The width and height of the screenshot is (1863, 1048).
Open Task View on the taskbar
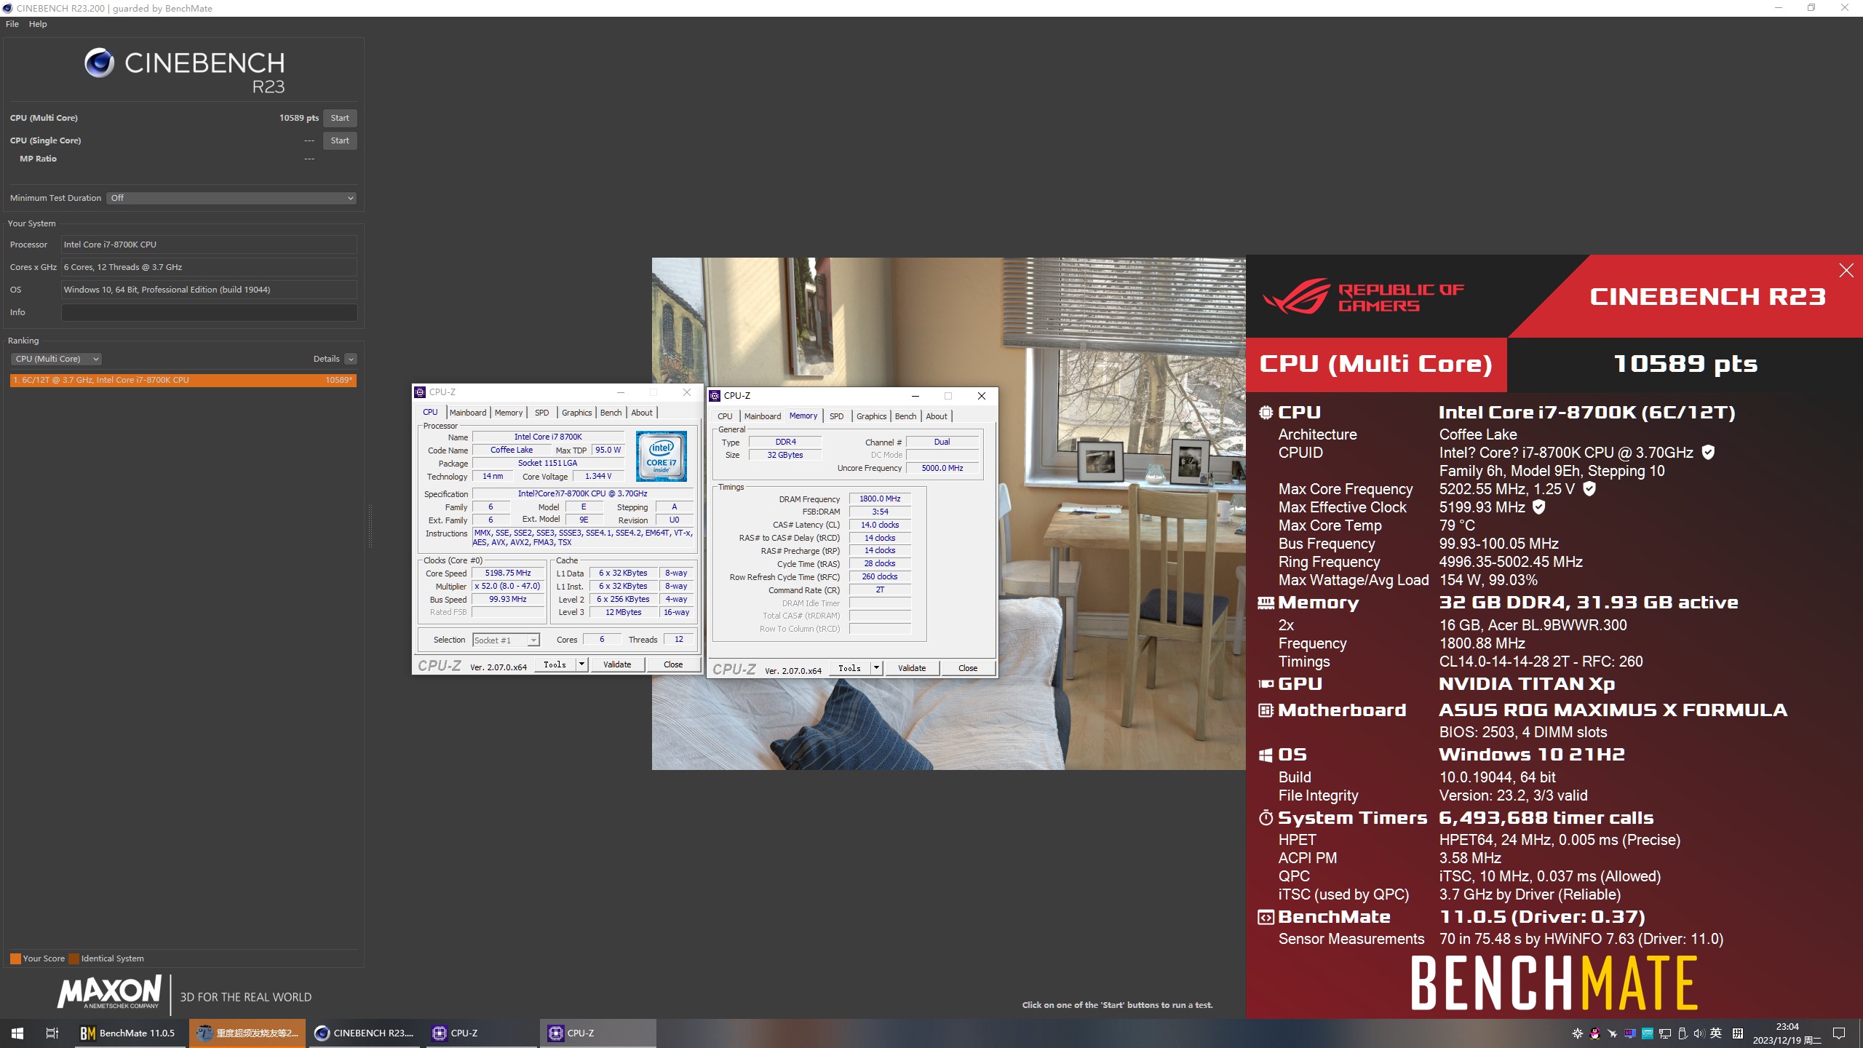coord(52,1033)
